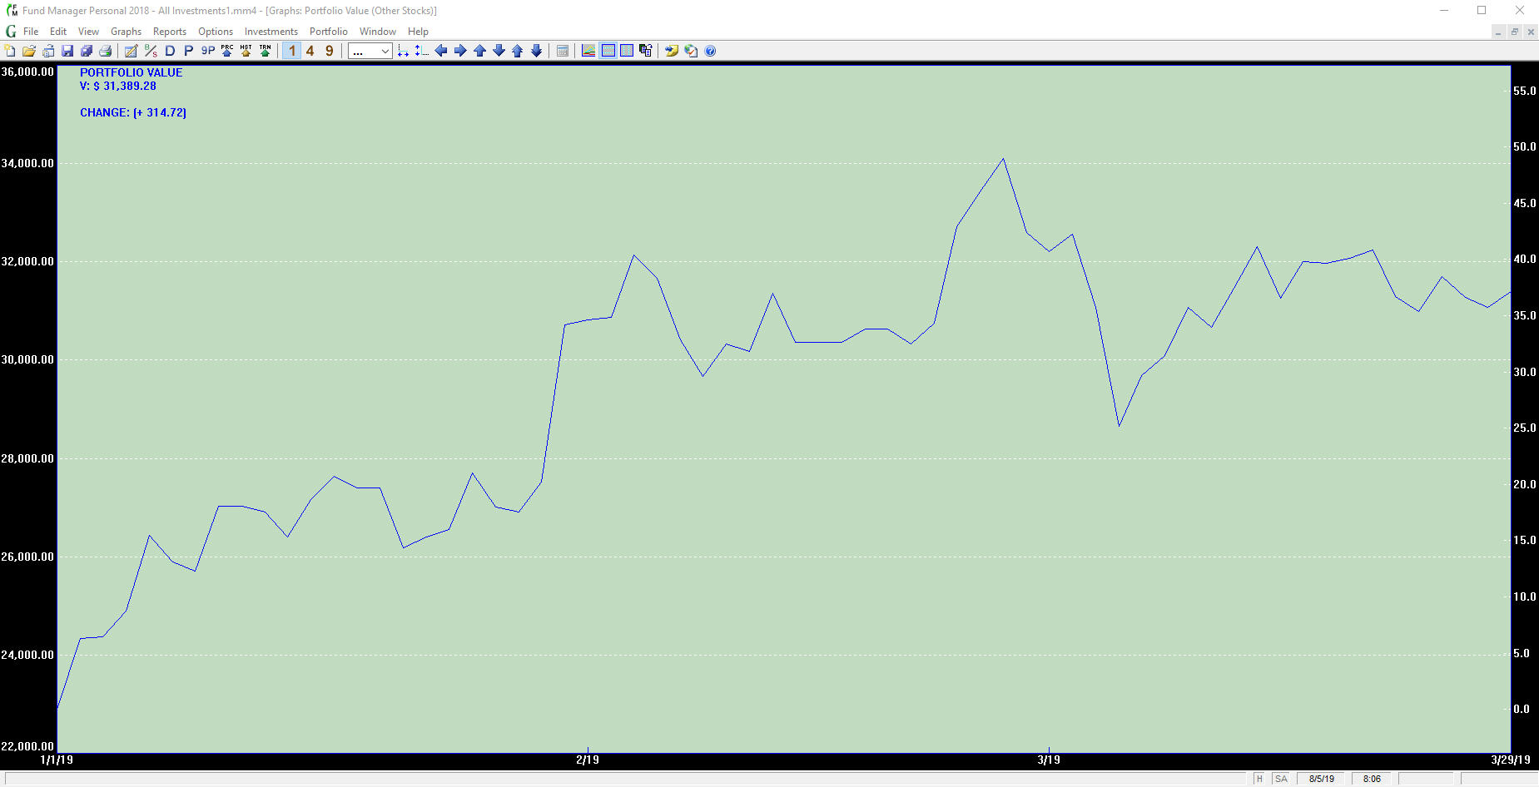Click the application icon beside File menu
The height and width of the screenshot is (787, 1539).
[11, 32]
